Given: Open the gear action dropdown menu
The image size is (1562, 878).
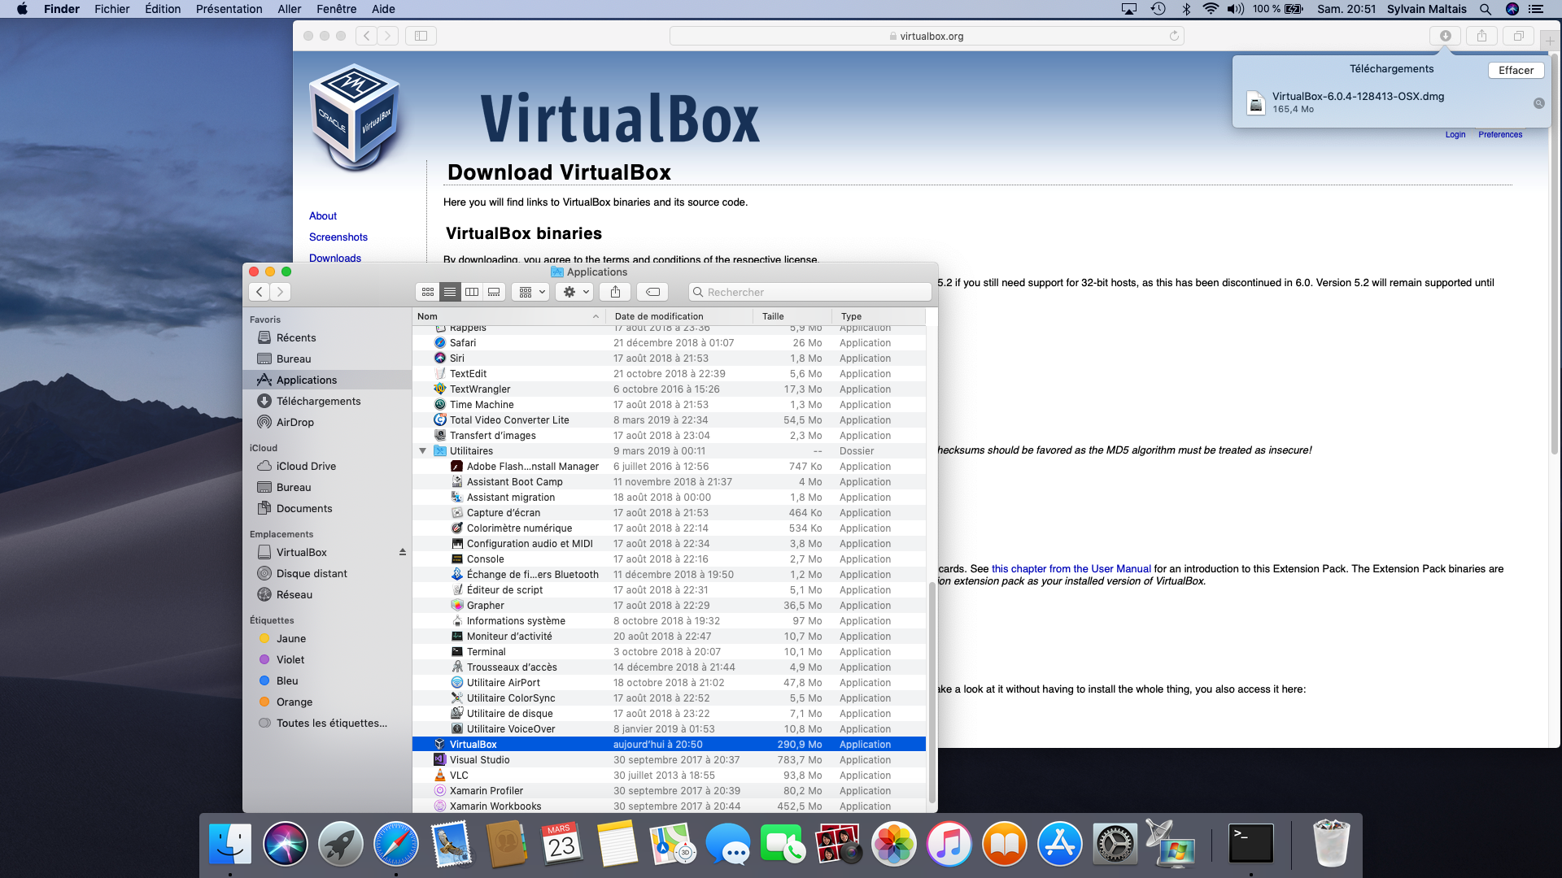Looking at the screenshot, I should coord(576,292).
